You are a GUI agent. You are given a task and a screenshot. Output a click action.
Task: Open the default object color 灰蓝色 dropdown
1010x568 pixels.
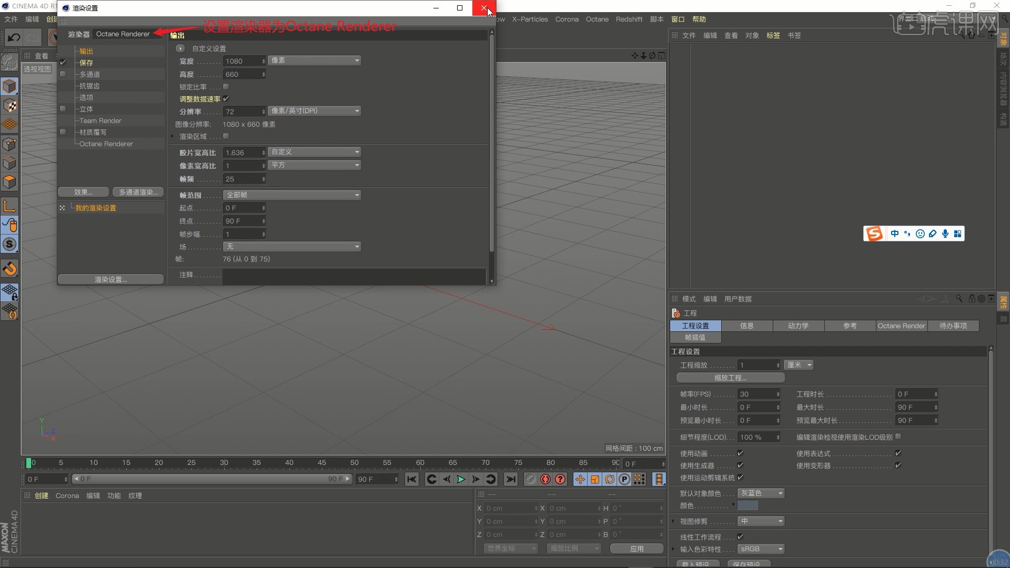tap(761, 493)
